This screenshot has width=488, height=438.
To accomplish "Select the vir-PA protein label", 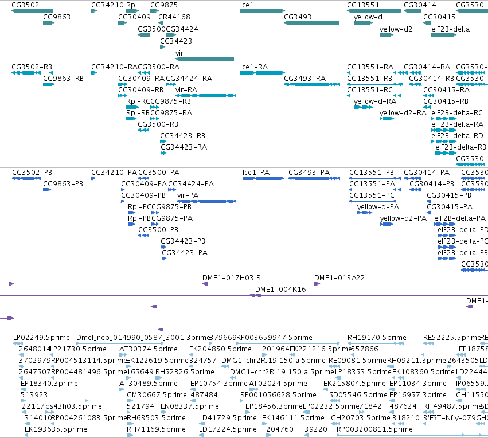I will pyautogui.click(x=188, y=195).
